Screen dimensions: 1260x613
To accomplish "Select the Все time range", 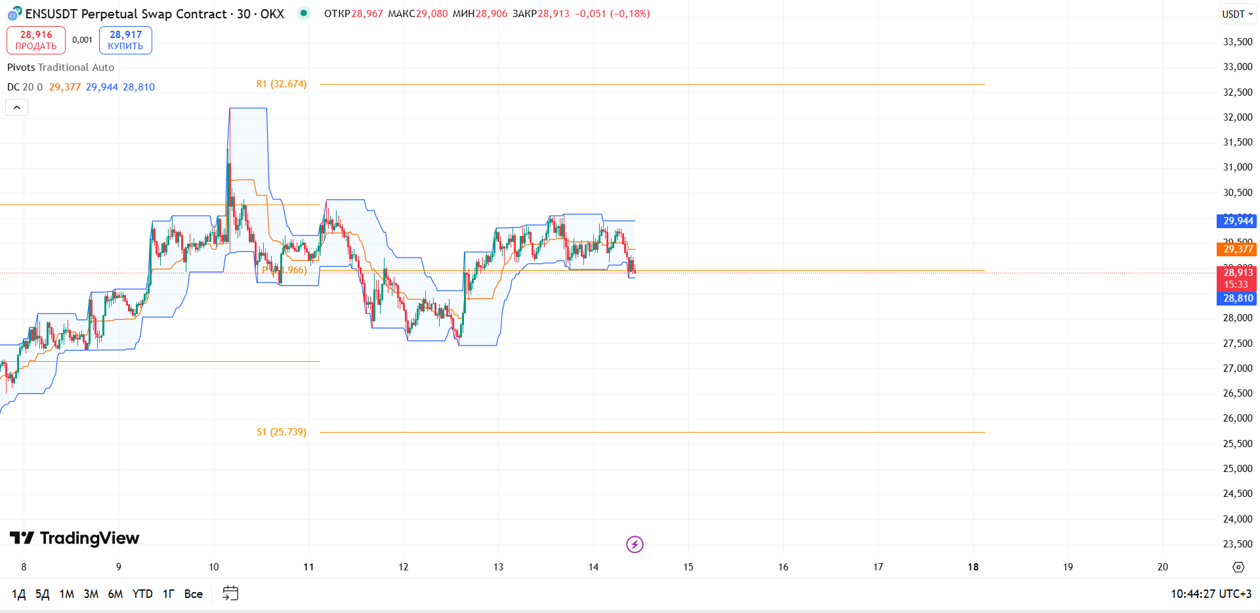I will pyautogui.click(x=194, y=594).
